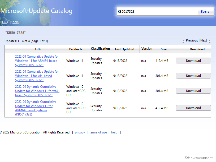Screen dimensions: 216x162
Task: Open the FAQ link
Action: coord(5,22)
